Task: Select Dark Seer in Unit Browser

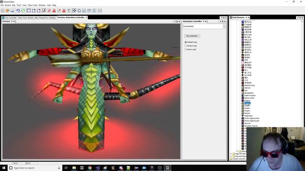Action: pos(248,35)
